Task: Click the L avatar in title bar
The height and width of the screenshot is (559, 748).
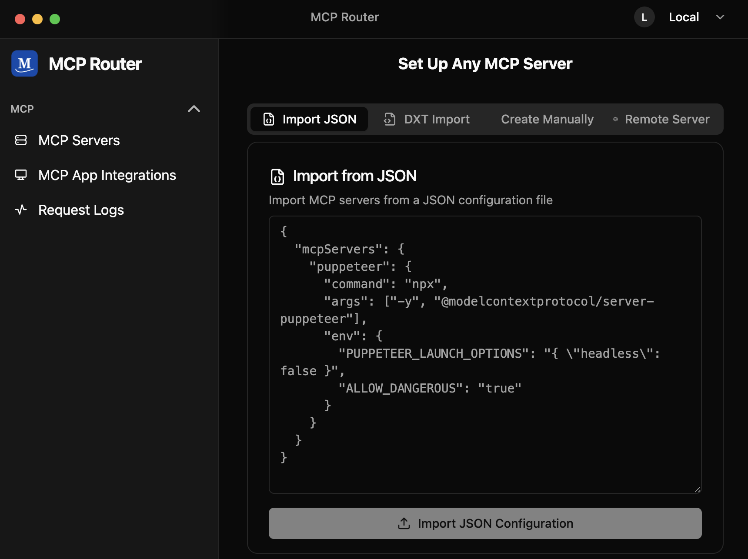Action: 644,17
